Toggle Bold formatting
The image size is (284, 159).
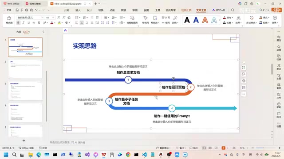pos(18,23)
